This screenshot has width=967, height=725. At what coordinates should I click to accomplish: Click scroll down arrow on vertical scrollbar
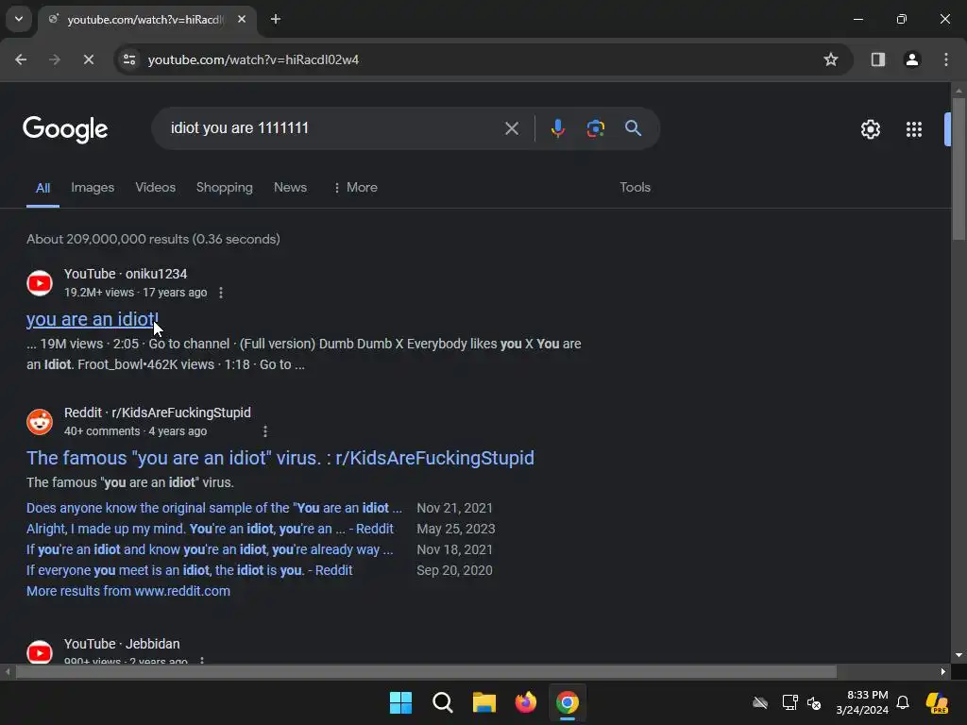(959, 655)
